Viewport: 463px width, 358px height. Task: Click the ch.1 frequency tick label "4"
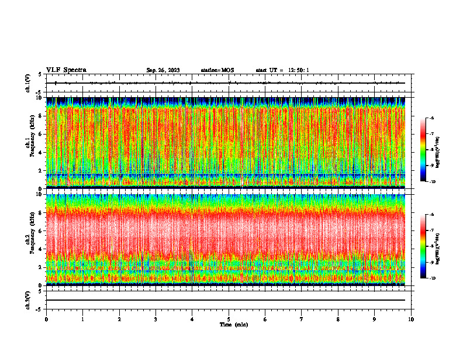tap(41, 153)
